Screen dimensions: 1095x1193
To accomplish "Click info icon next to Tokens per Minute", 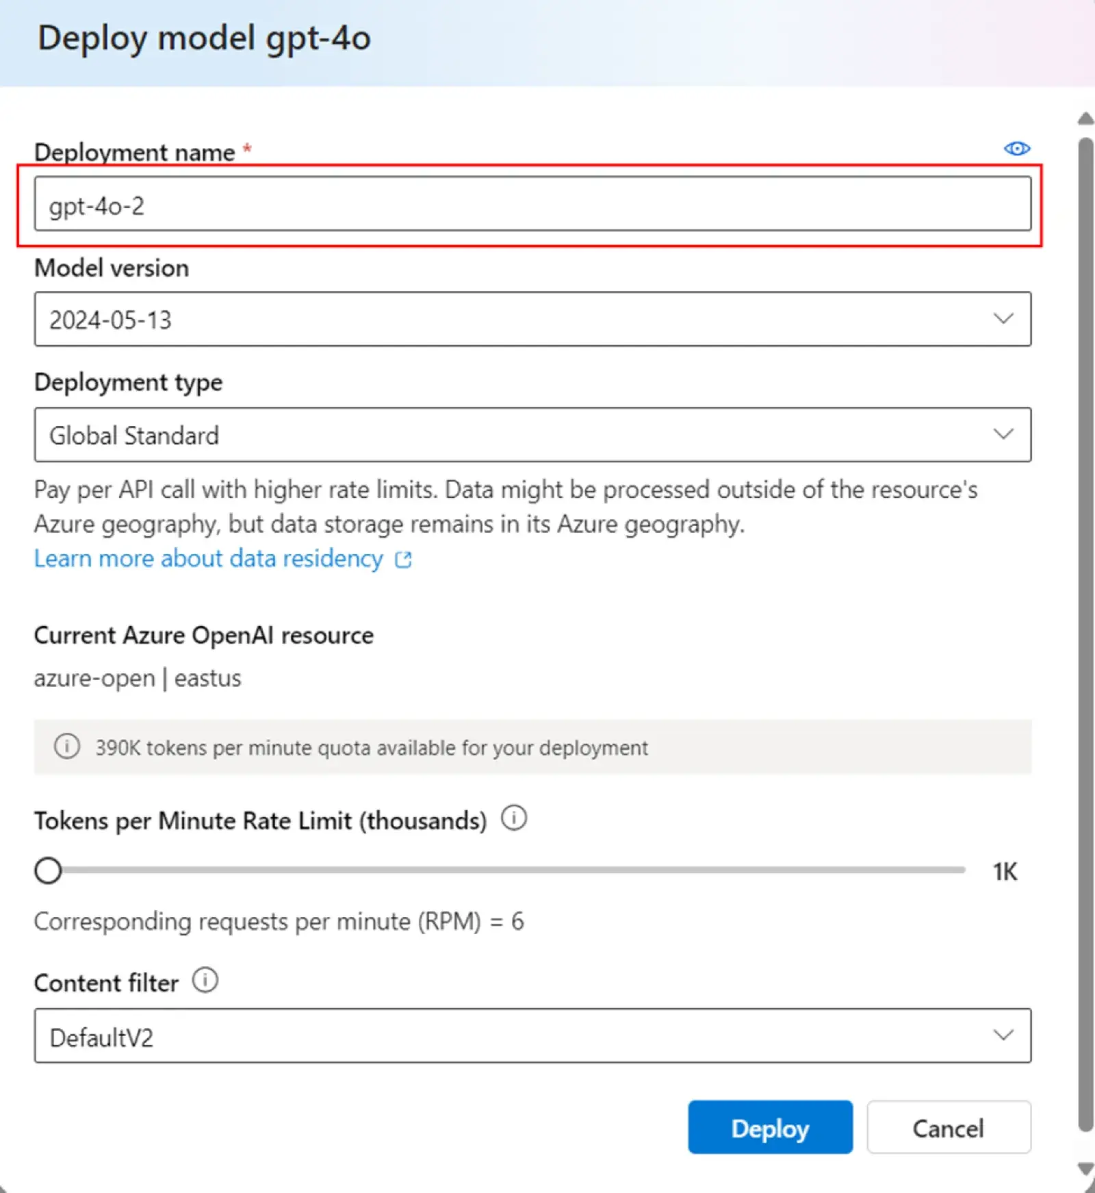I will tap(514, 818).
